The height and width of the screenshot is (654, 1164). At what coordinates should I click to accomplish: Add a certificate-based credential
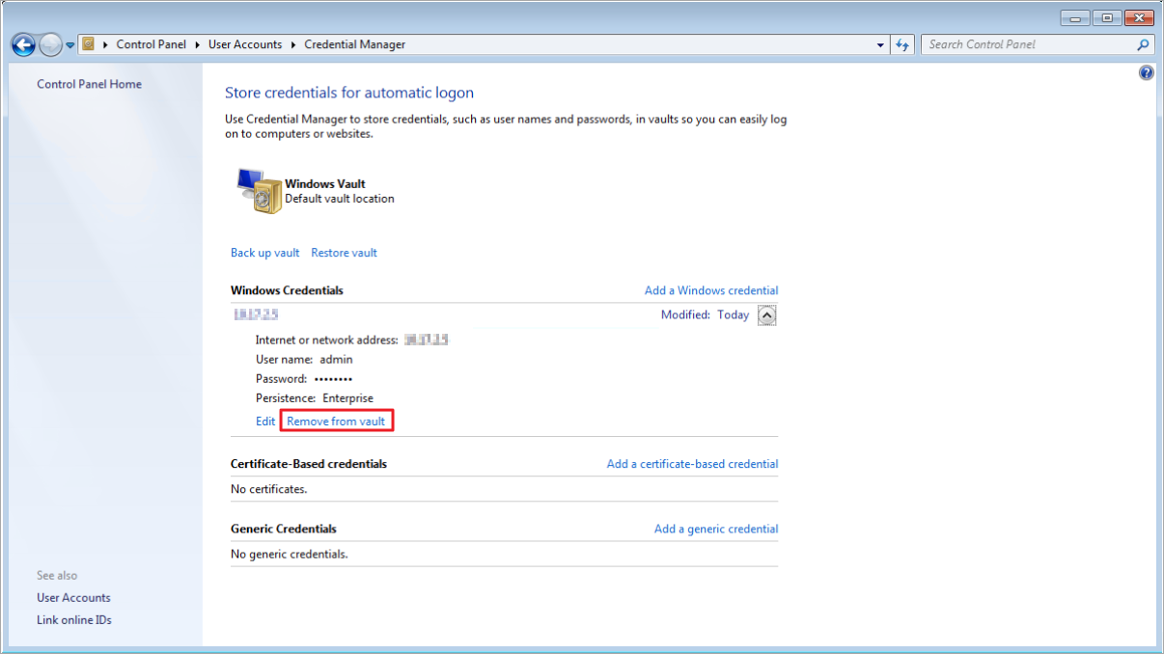pyautogui.click(x=692, y=464)
